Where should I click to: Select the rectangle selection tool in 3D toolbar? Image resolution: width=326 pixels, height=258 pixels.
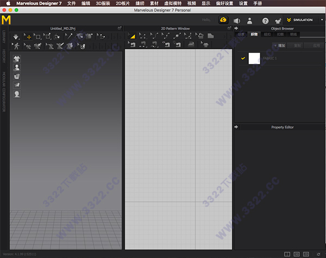click(37, 37)
